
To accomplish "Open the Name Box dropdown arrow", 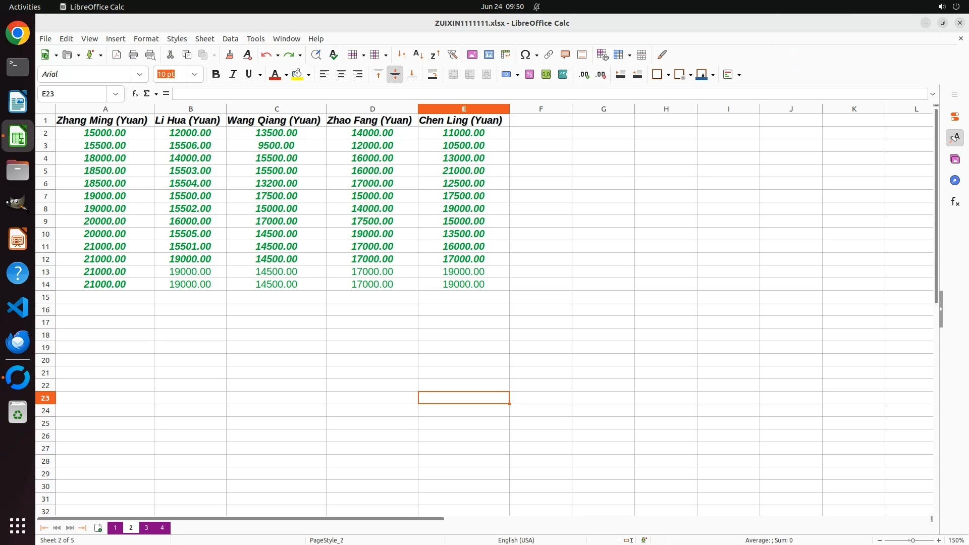I will point(116,94).
